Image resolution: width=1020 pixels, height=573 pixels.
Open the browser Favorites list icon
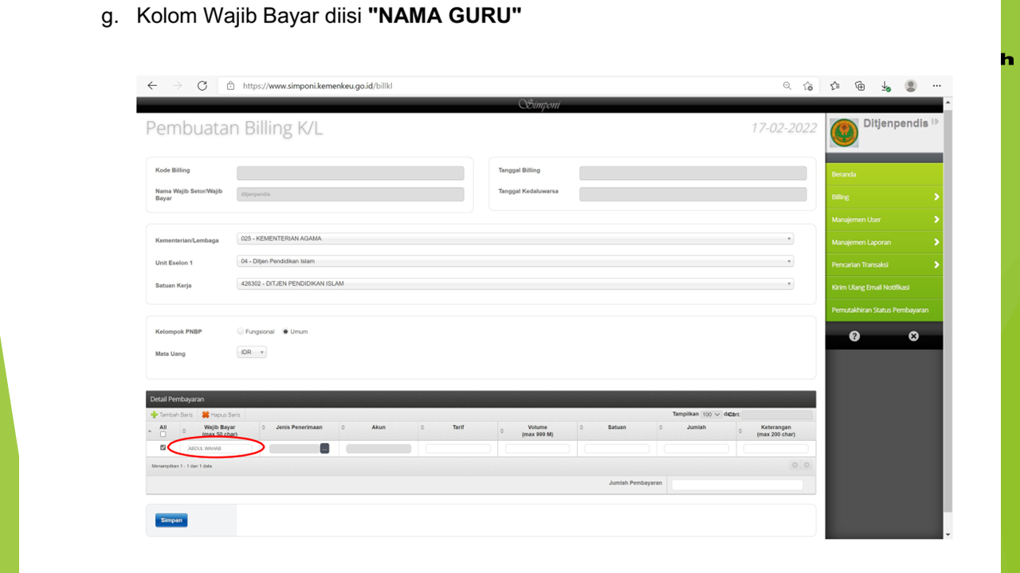pyautogui.click(x=835, y=86)
